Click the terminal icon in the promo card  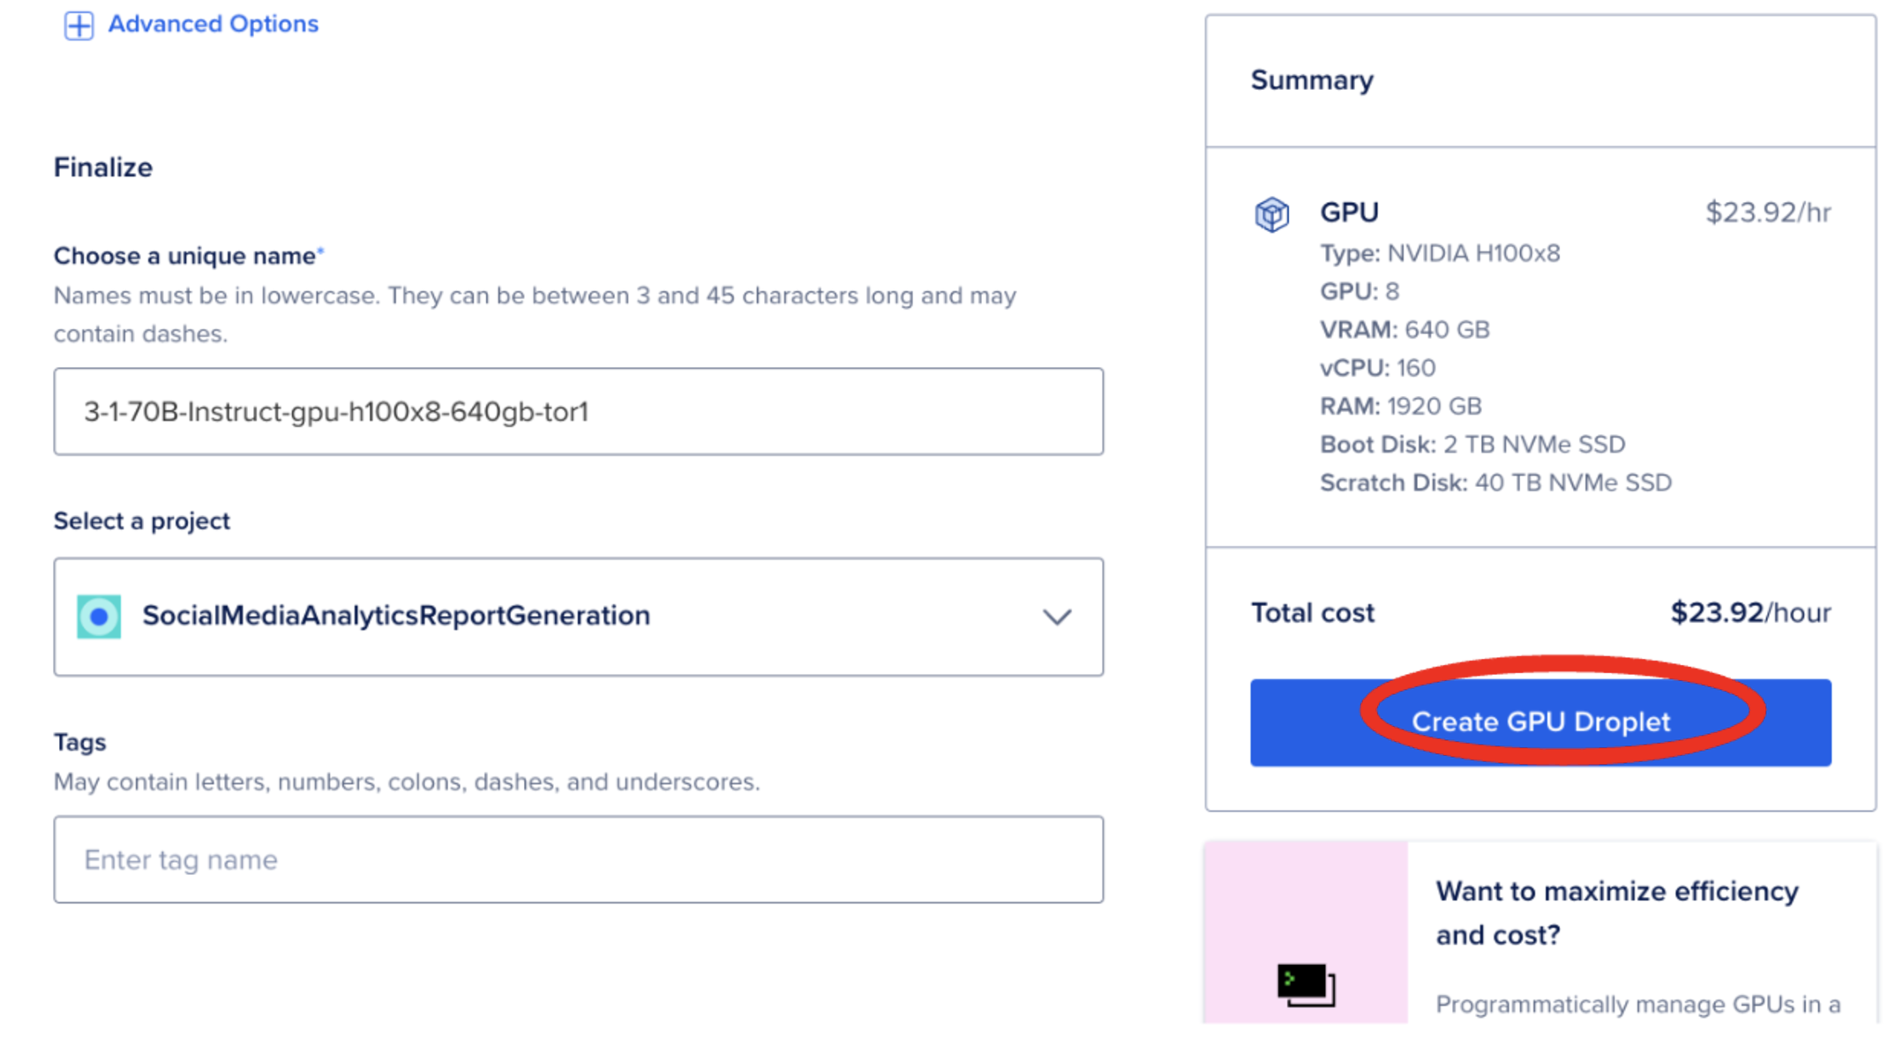1306,984
